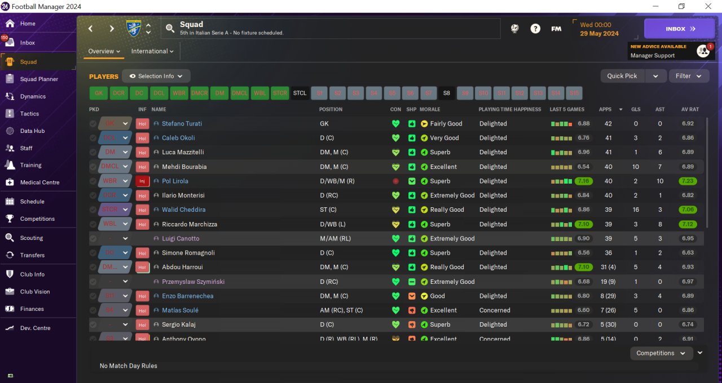
Task: Click the FM menu logo
Action: tap(556, 29)
